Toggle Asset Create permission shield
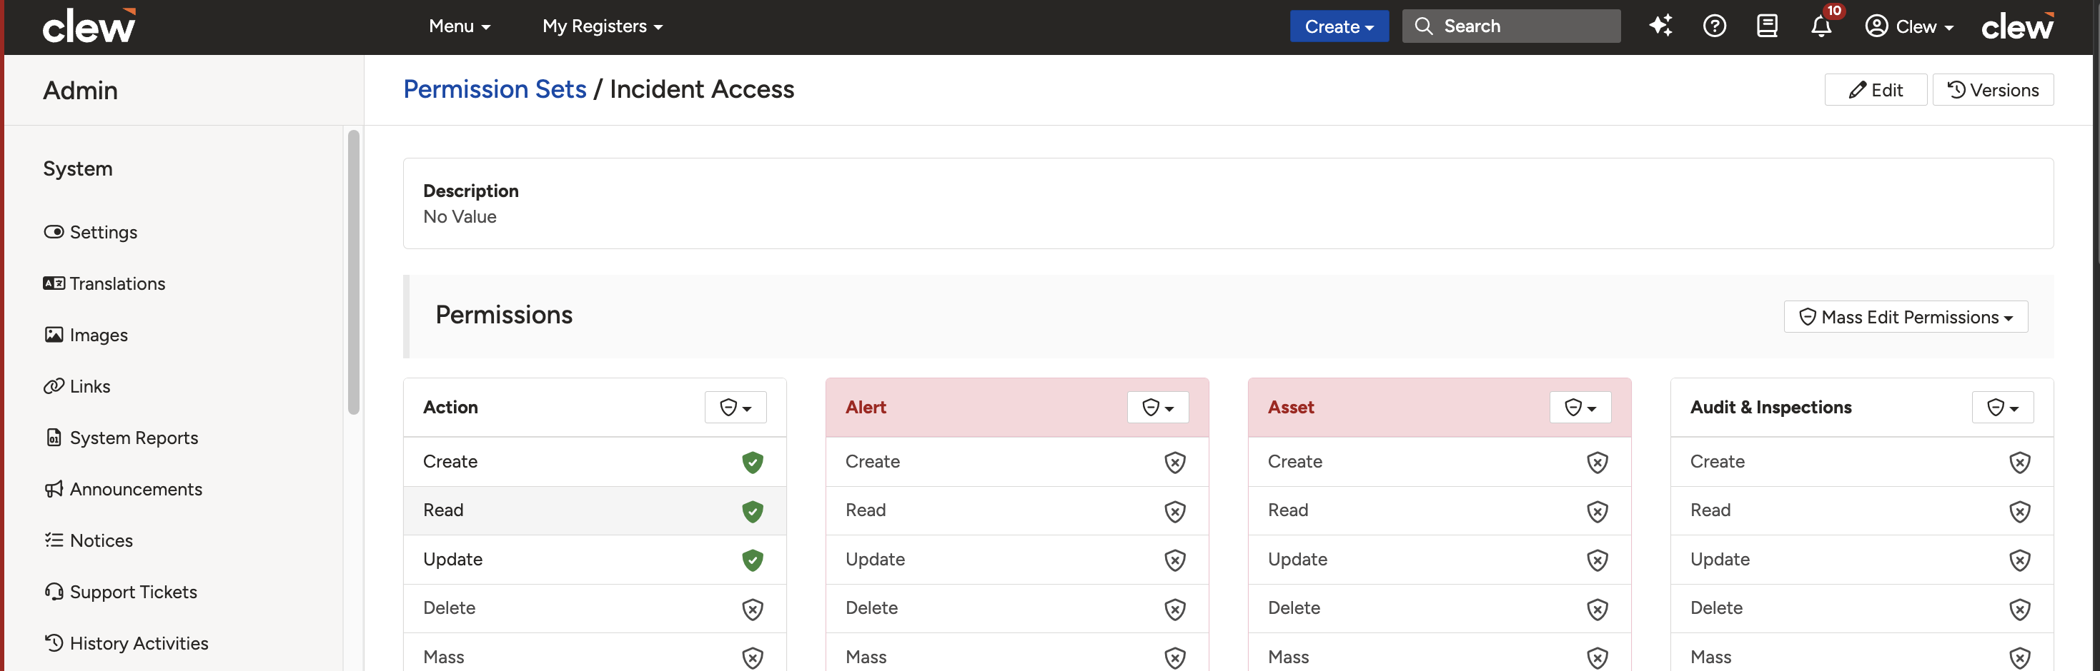 [1597, 463]
